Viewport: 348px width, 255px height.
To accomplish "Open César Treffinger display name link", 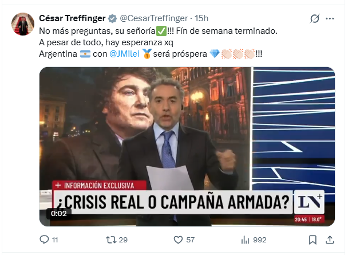I will click(x=72, y=18).
